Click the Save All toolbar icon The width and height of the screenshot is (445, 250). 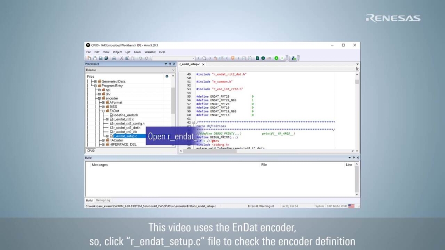(107, 58)
